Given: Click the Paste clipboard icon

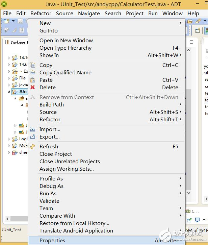Looking at the screenshot, I should point(33,80).
